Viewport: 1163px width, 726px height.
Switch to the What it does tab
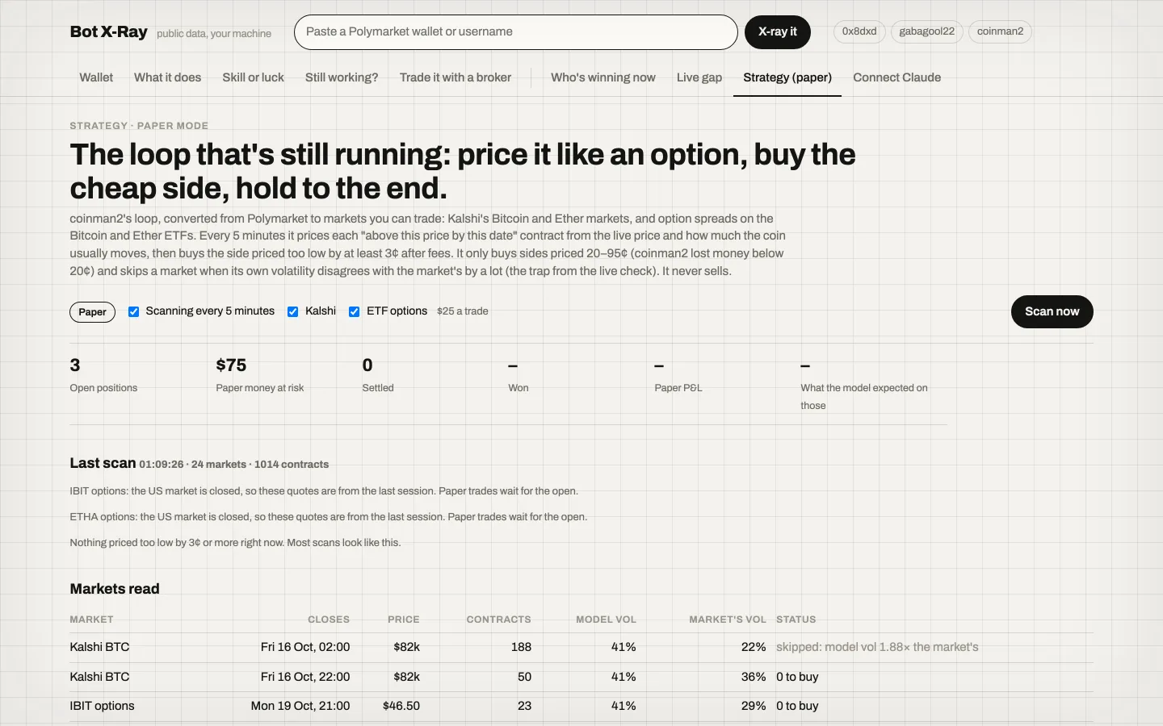tap(167, 77)
